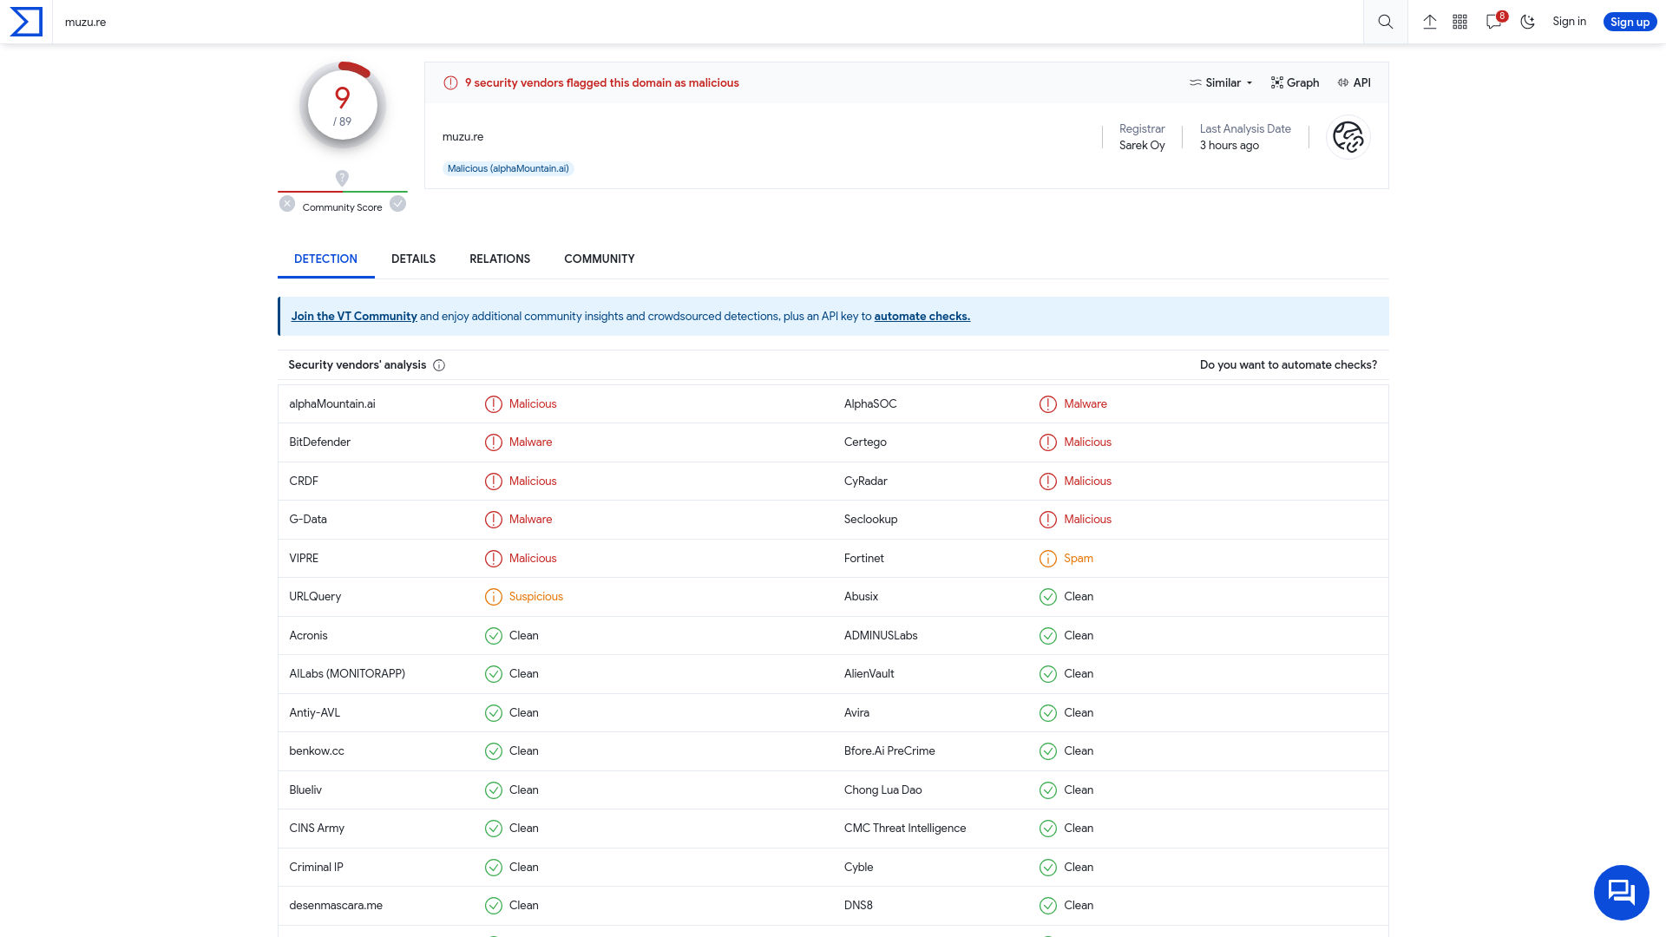Click the '3 hours ago' analysis date
This screenshot has height=937, width=1666.
pos(1230,146)
